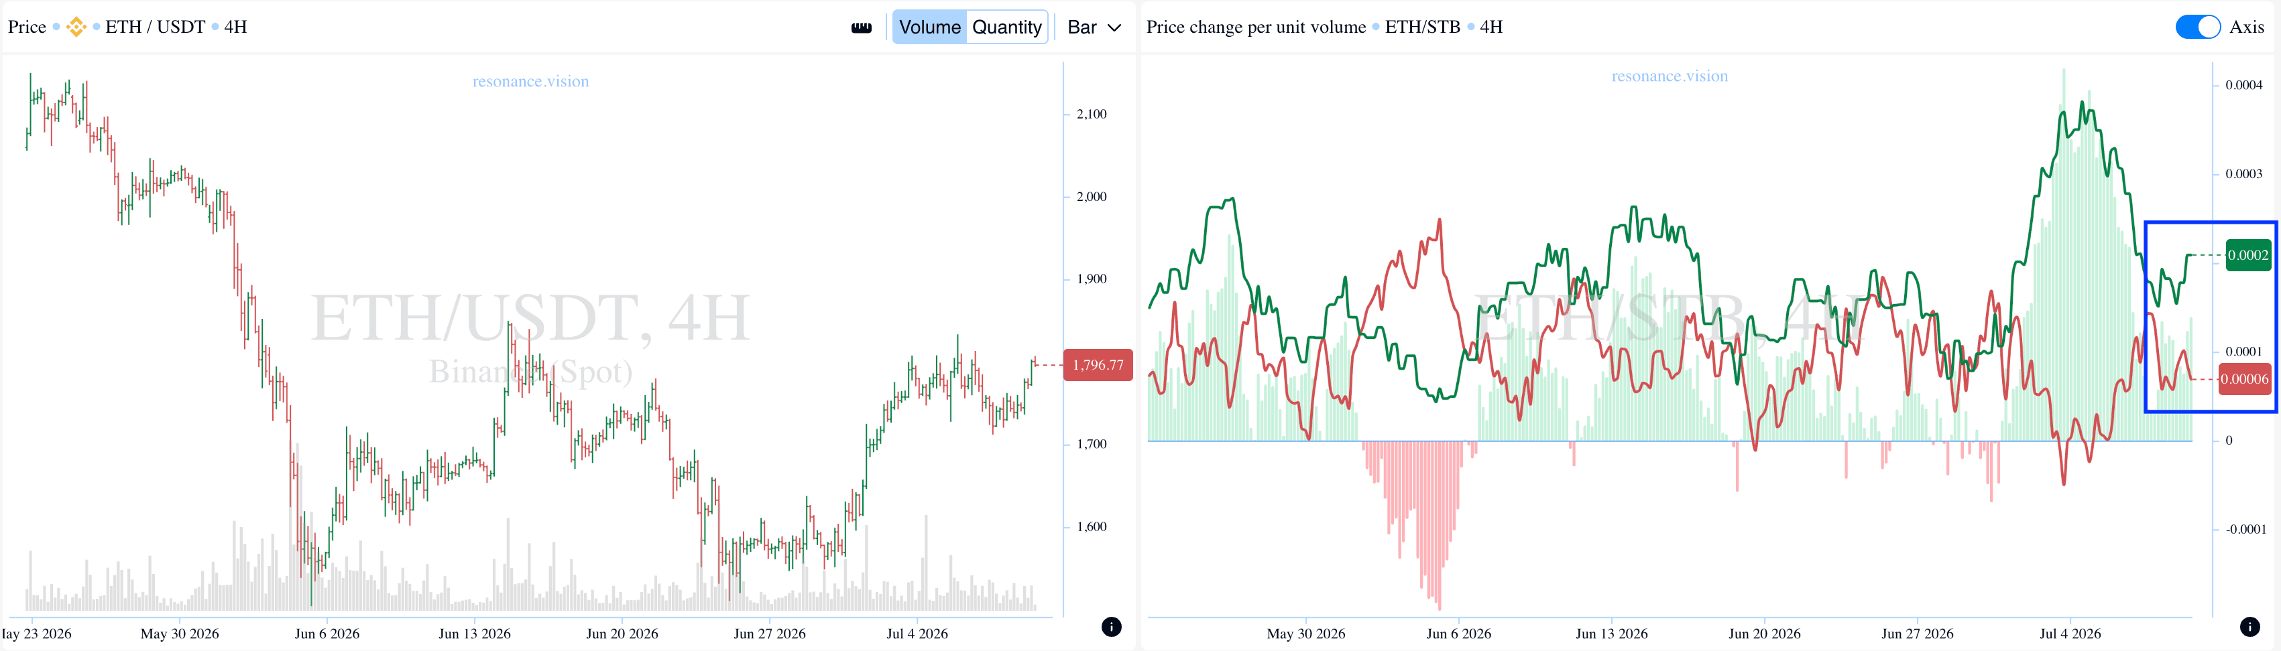Image resolution: width=2281 pixels, height=651 pixels.
Task: Click the ETH/STB label in right chart
Action: coord(1422,27)
